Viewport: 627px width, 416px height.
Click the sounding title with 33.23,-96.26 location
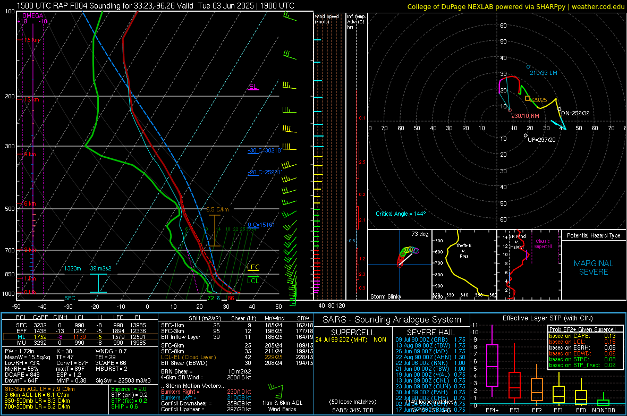[x=155, y=6]
